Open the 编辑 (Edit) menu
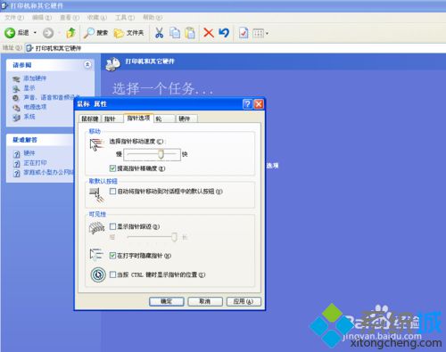 point(42,18)
